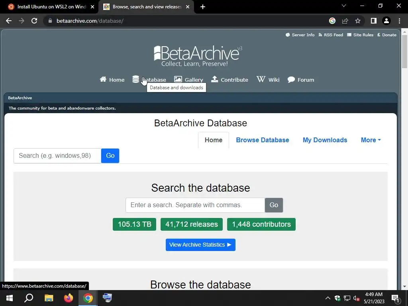Click the Donate link
The width and height of the screenshot is (408, 306).
387,35
